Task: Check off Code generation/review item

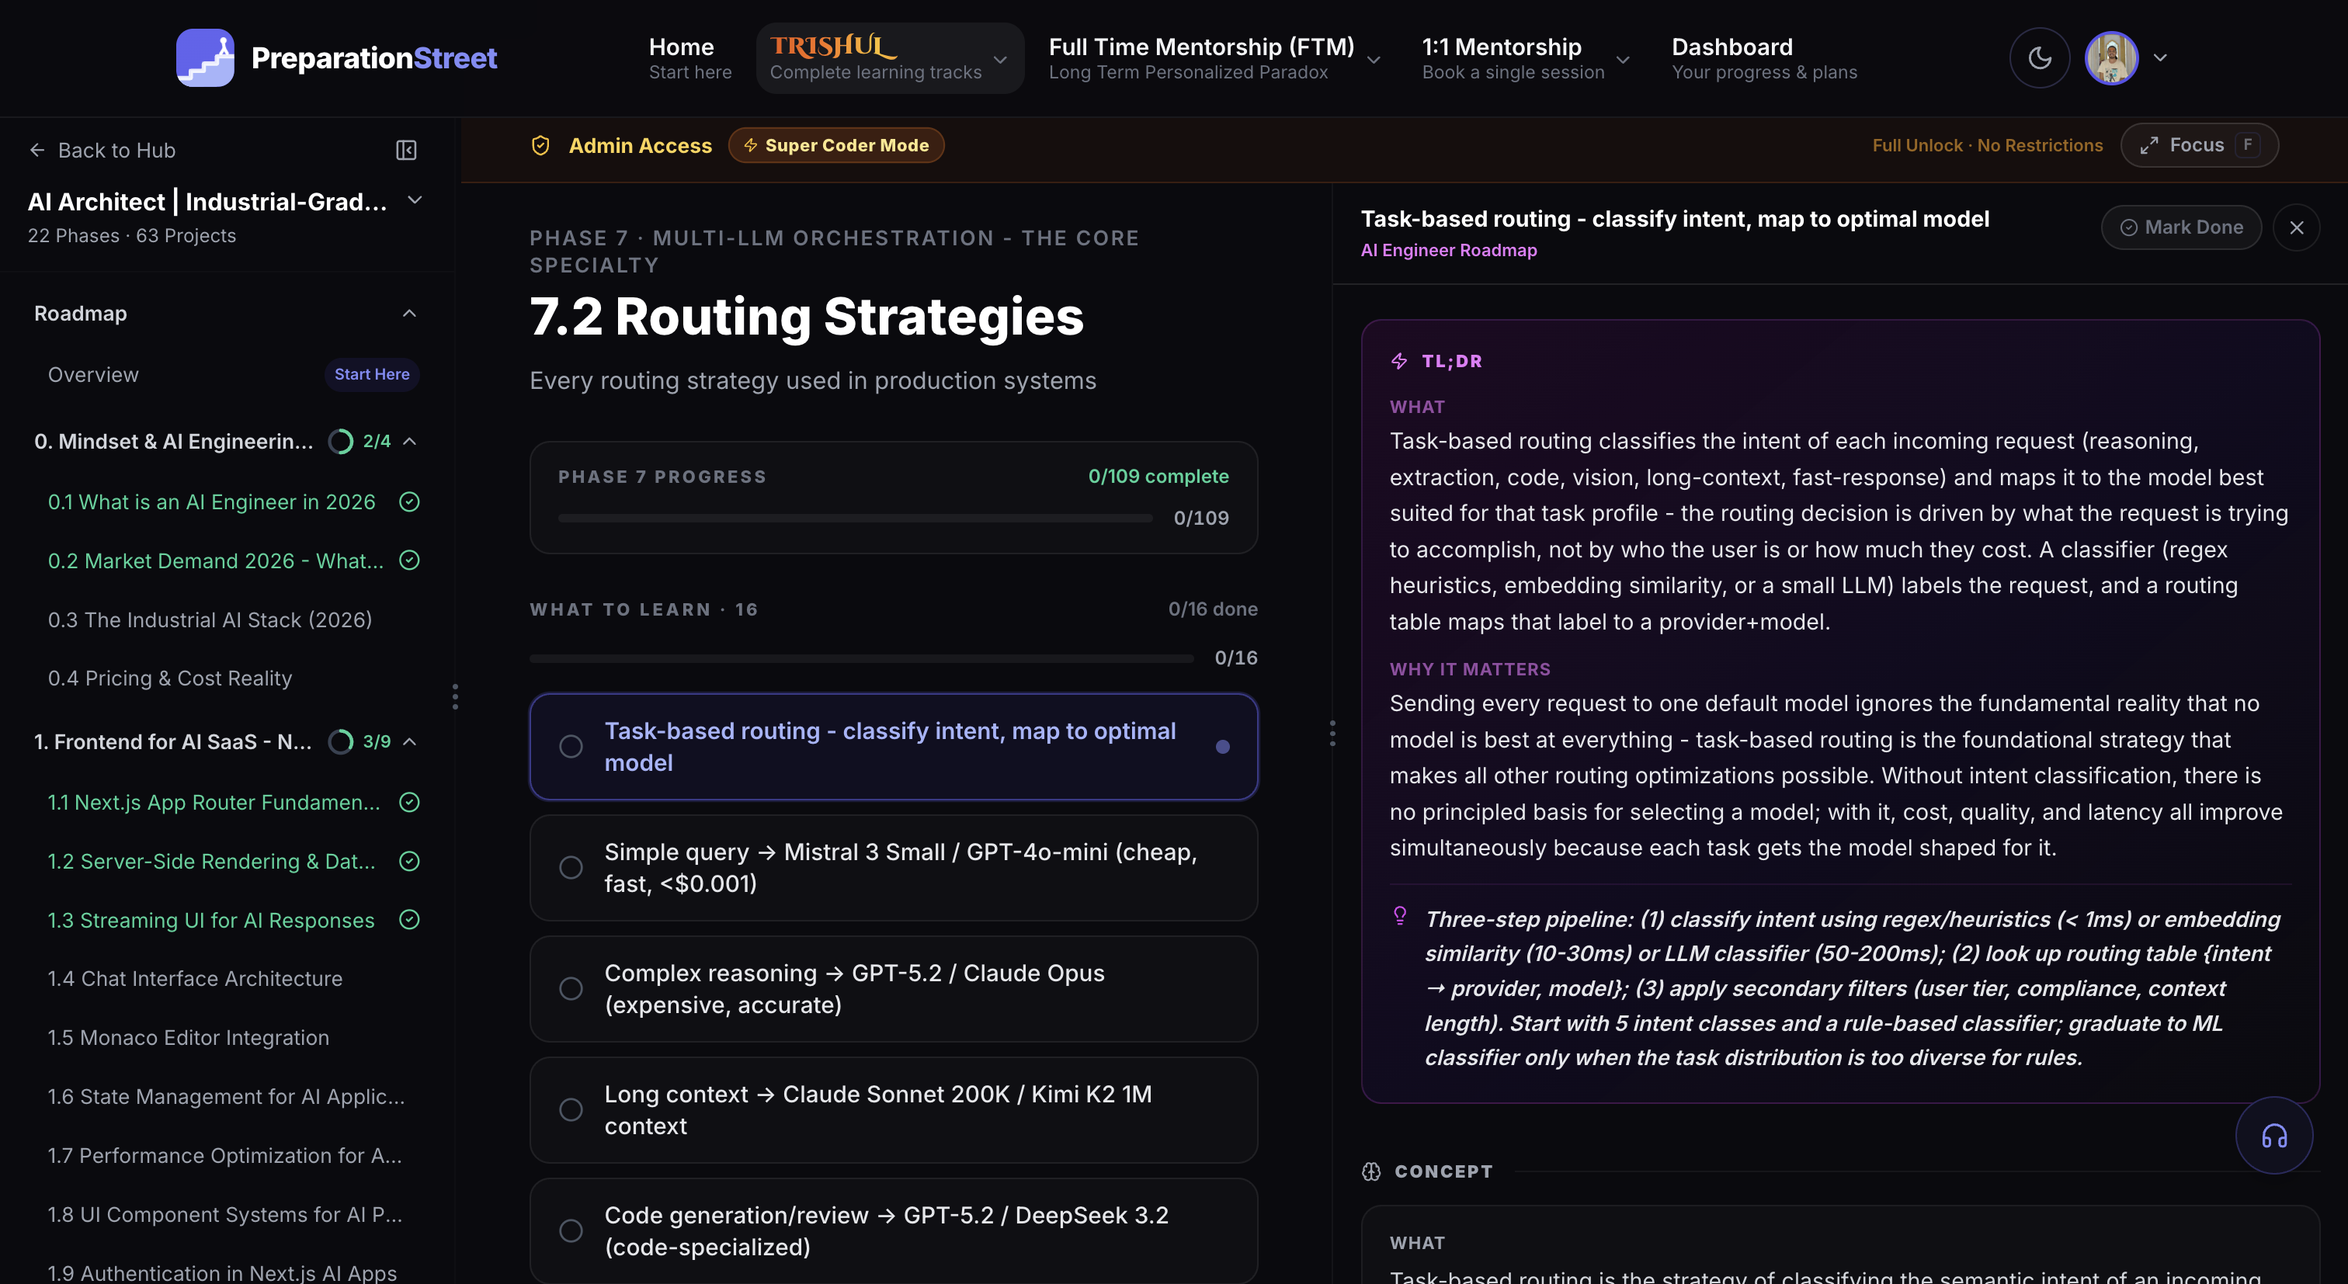Action: (571, 1231)
